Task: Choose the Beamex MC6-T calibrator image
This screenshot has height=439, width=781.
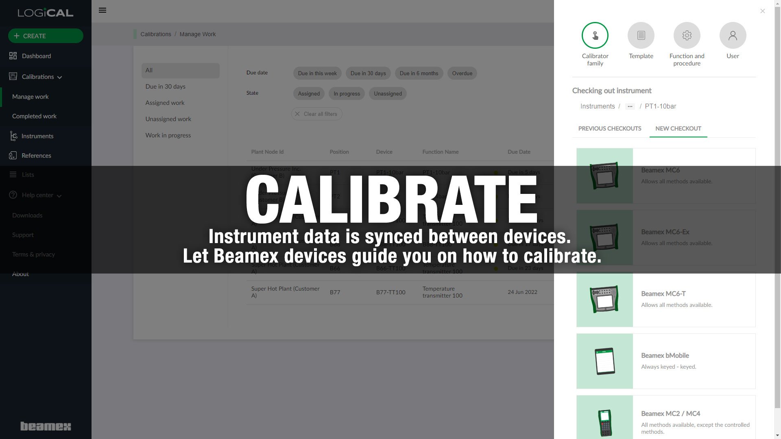Action: coord(604,299)
